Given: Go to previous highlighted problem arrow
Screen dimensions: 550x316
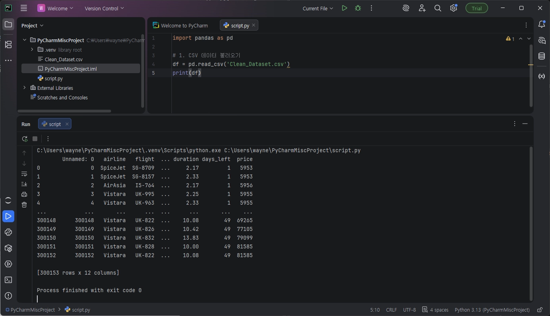Looking at the screenshot, I should pos(521,39).
